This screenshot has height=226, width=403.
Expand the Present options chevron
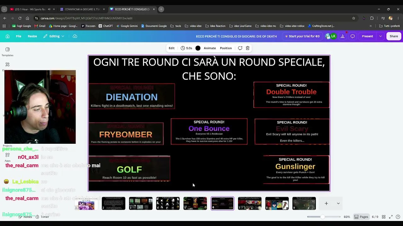click(x=380, y=36)
